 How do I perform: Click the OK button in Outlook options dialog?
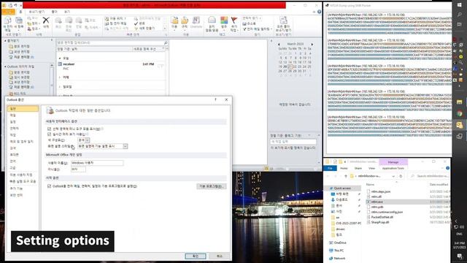click(196, 256)
